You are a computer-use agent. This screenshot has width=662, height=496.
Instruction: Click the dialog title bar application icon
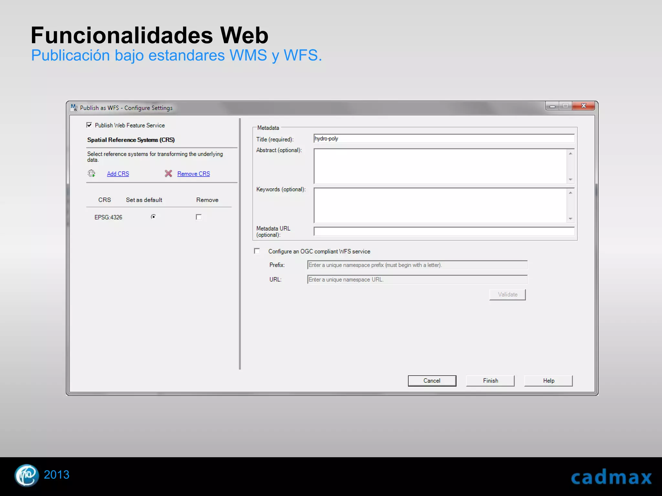point(74,108)
